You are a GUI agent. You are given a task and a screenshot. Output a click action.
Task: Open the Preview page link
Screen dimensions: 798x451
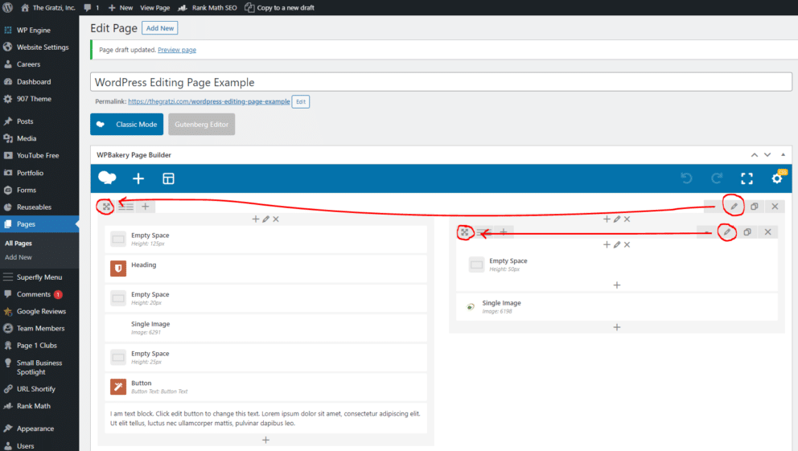point(177,50)
